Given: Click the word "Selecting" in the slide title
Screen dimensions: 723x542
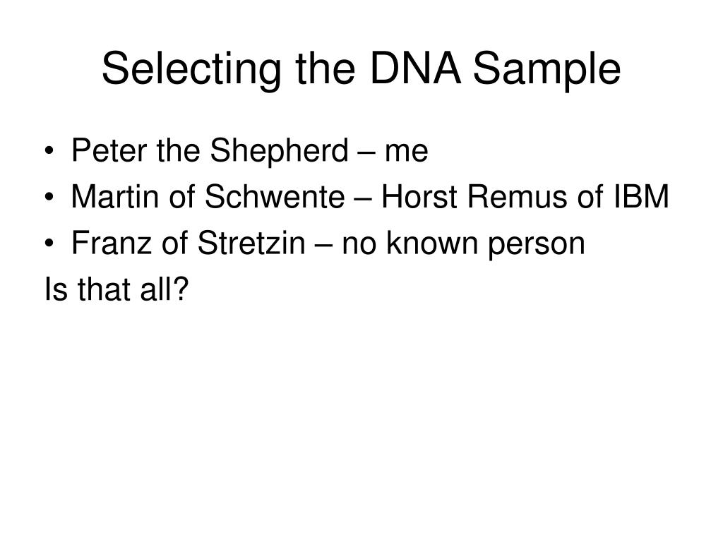Looking at the screenshot, I should (x=191, y=69).
